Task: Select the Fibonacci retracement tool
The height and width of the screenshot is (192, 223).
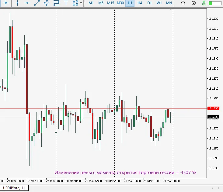Action: point(56,3)
